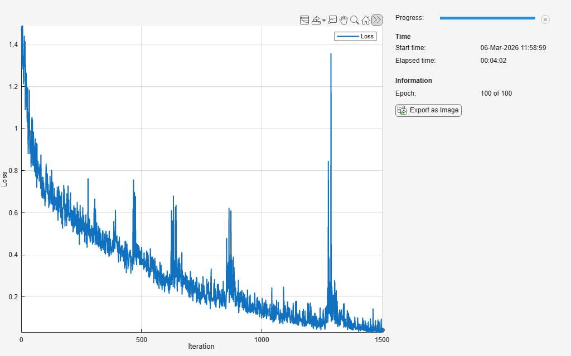The height and width of the screenshot is (356, 571).
Task: Click the blue line sample in legend
Action: 348,36
